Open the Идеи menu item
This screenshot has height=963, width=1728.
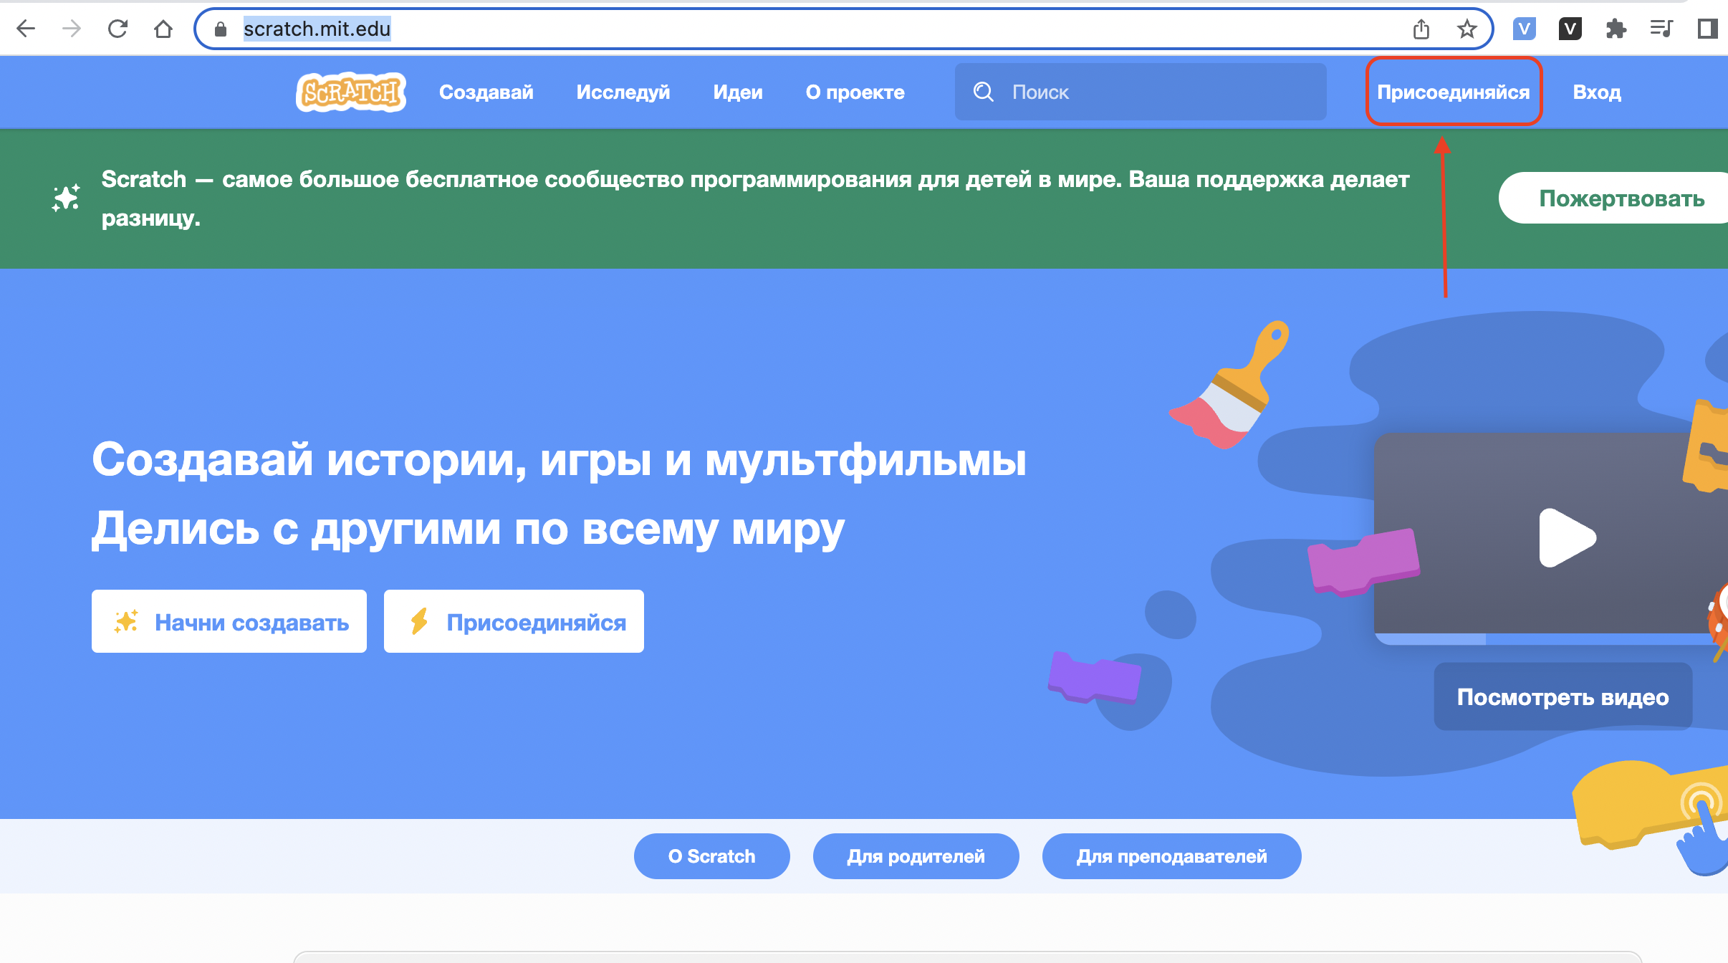click(738, 92)
